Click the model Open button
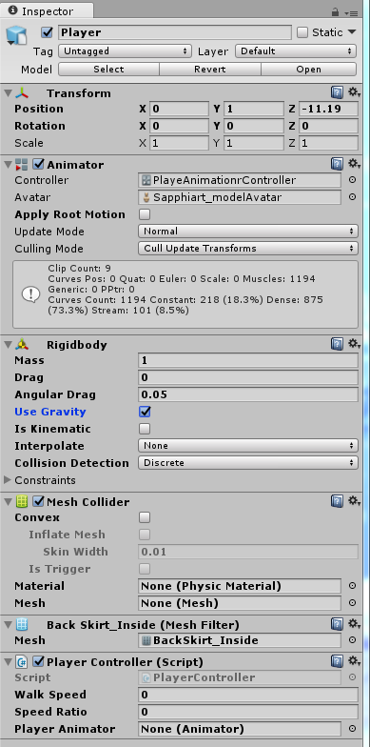370x747 pixels. 308,69
